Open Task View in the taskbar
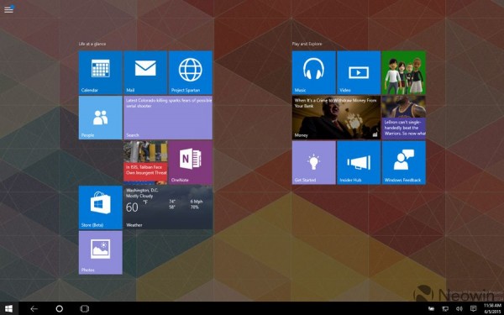 click(84, 308)
